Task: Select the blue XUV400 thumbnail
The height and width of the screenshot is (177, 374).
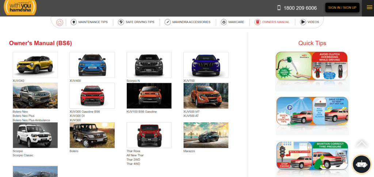Action: 92,65
